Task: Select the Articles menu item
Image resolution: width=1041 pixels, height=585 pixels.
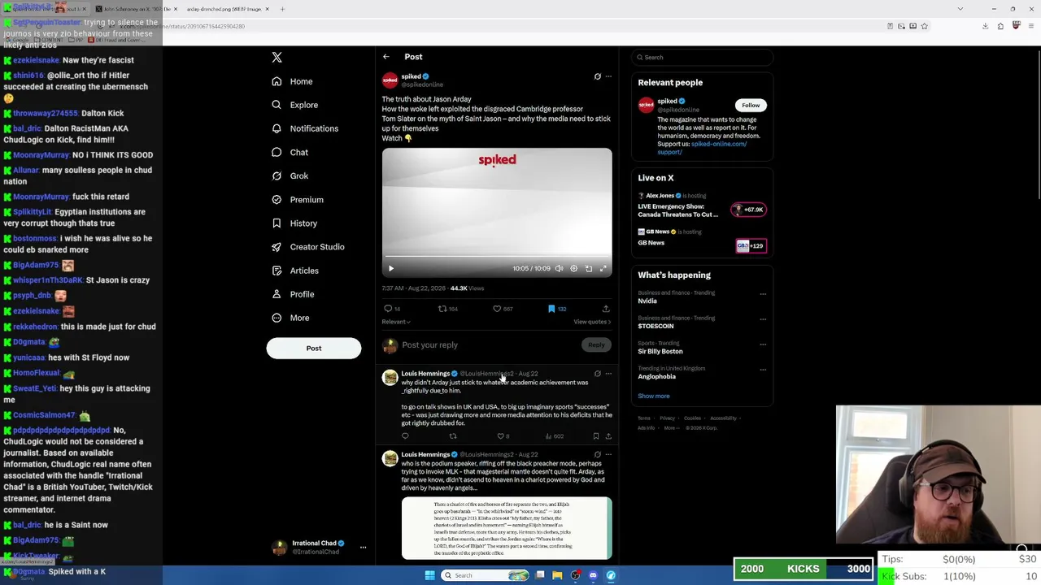Action: (x=304, y=271)
